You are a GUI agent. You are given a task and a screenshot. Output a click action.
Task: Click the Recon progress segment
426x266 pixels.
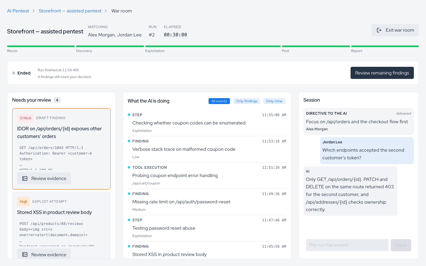click(41, 46)
